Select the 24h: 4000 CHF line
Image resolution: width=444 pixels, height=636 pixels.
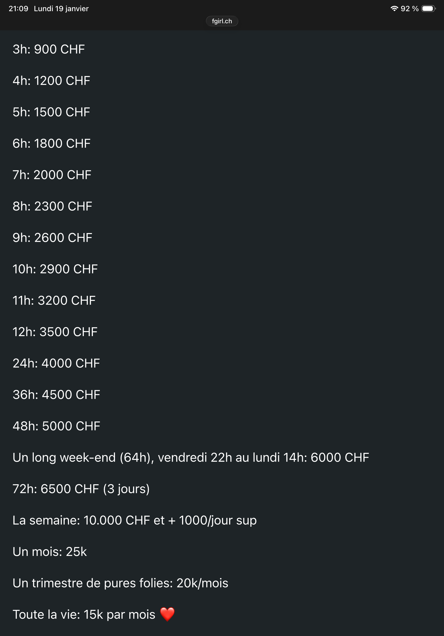pos(56,363)
